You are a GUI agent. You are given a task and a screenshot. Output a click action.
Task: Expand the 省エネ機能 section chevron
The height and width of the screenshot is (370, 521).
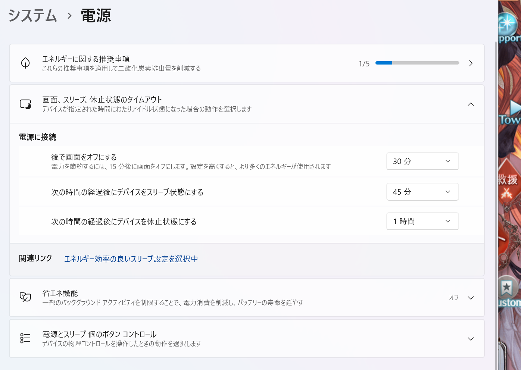tap(471, 298)
